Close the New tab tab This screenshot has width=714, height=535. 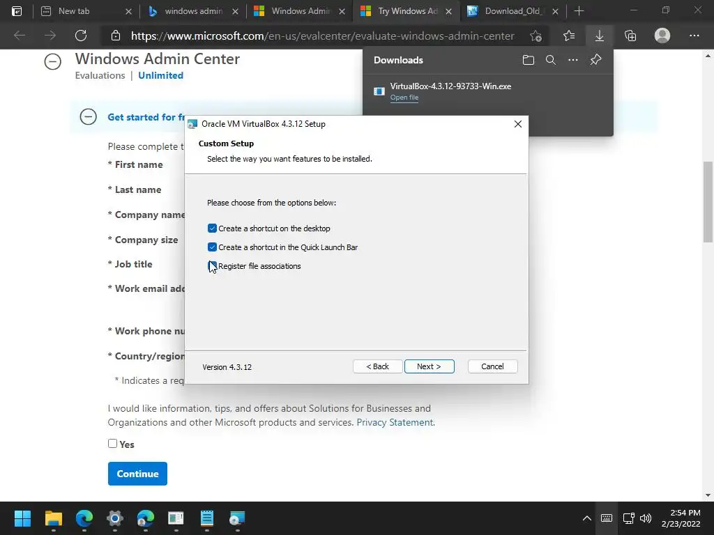pyautogui.click(x=128, y=11)
